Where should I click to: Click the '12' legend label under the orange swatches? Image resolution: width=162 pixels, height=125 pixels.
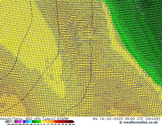48,124
